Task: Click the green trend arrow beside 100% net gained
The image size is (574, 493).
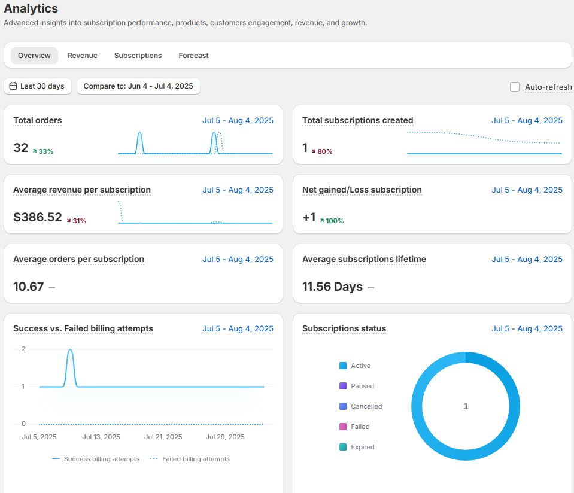Action: point(322,221)
